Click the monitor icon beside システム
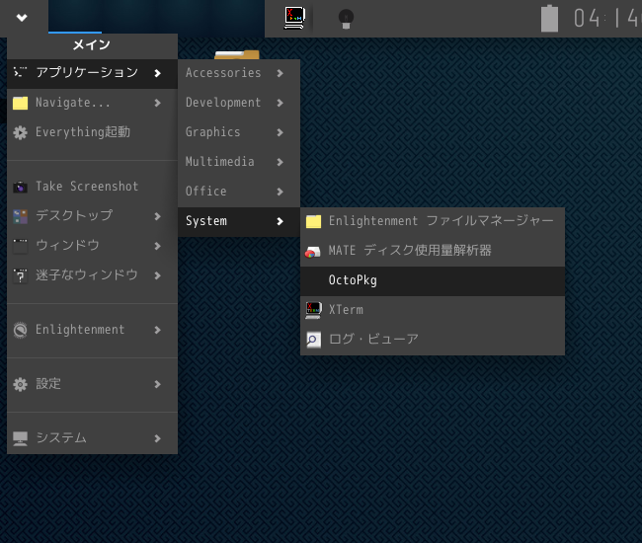Image resolution: width=642 pixels, height=543 pixels. (x=20, y=438)
